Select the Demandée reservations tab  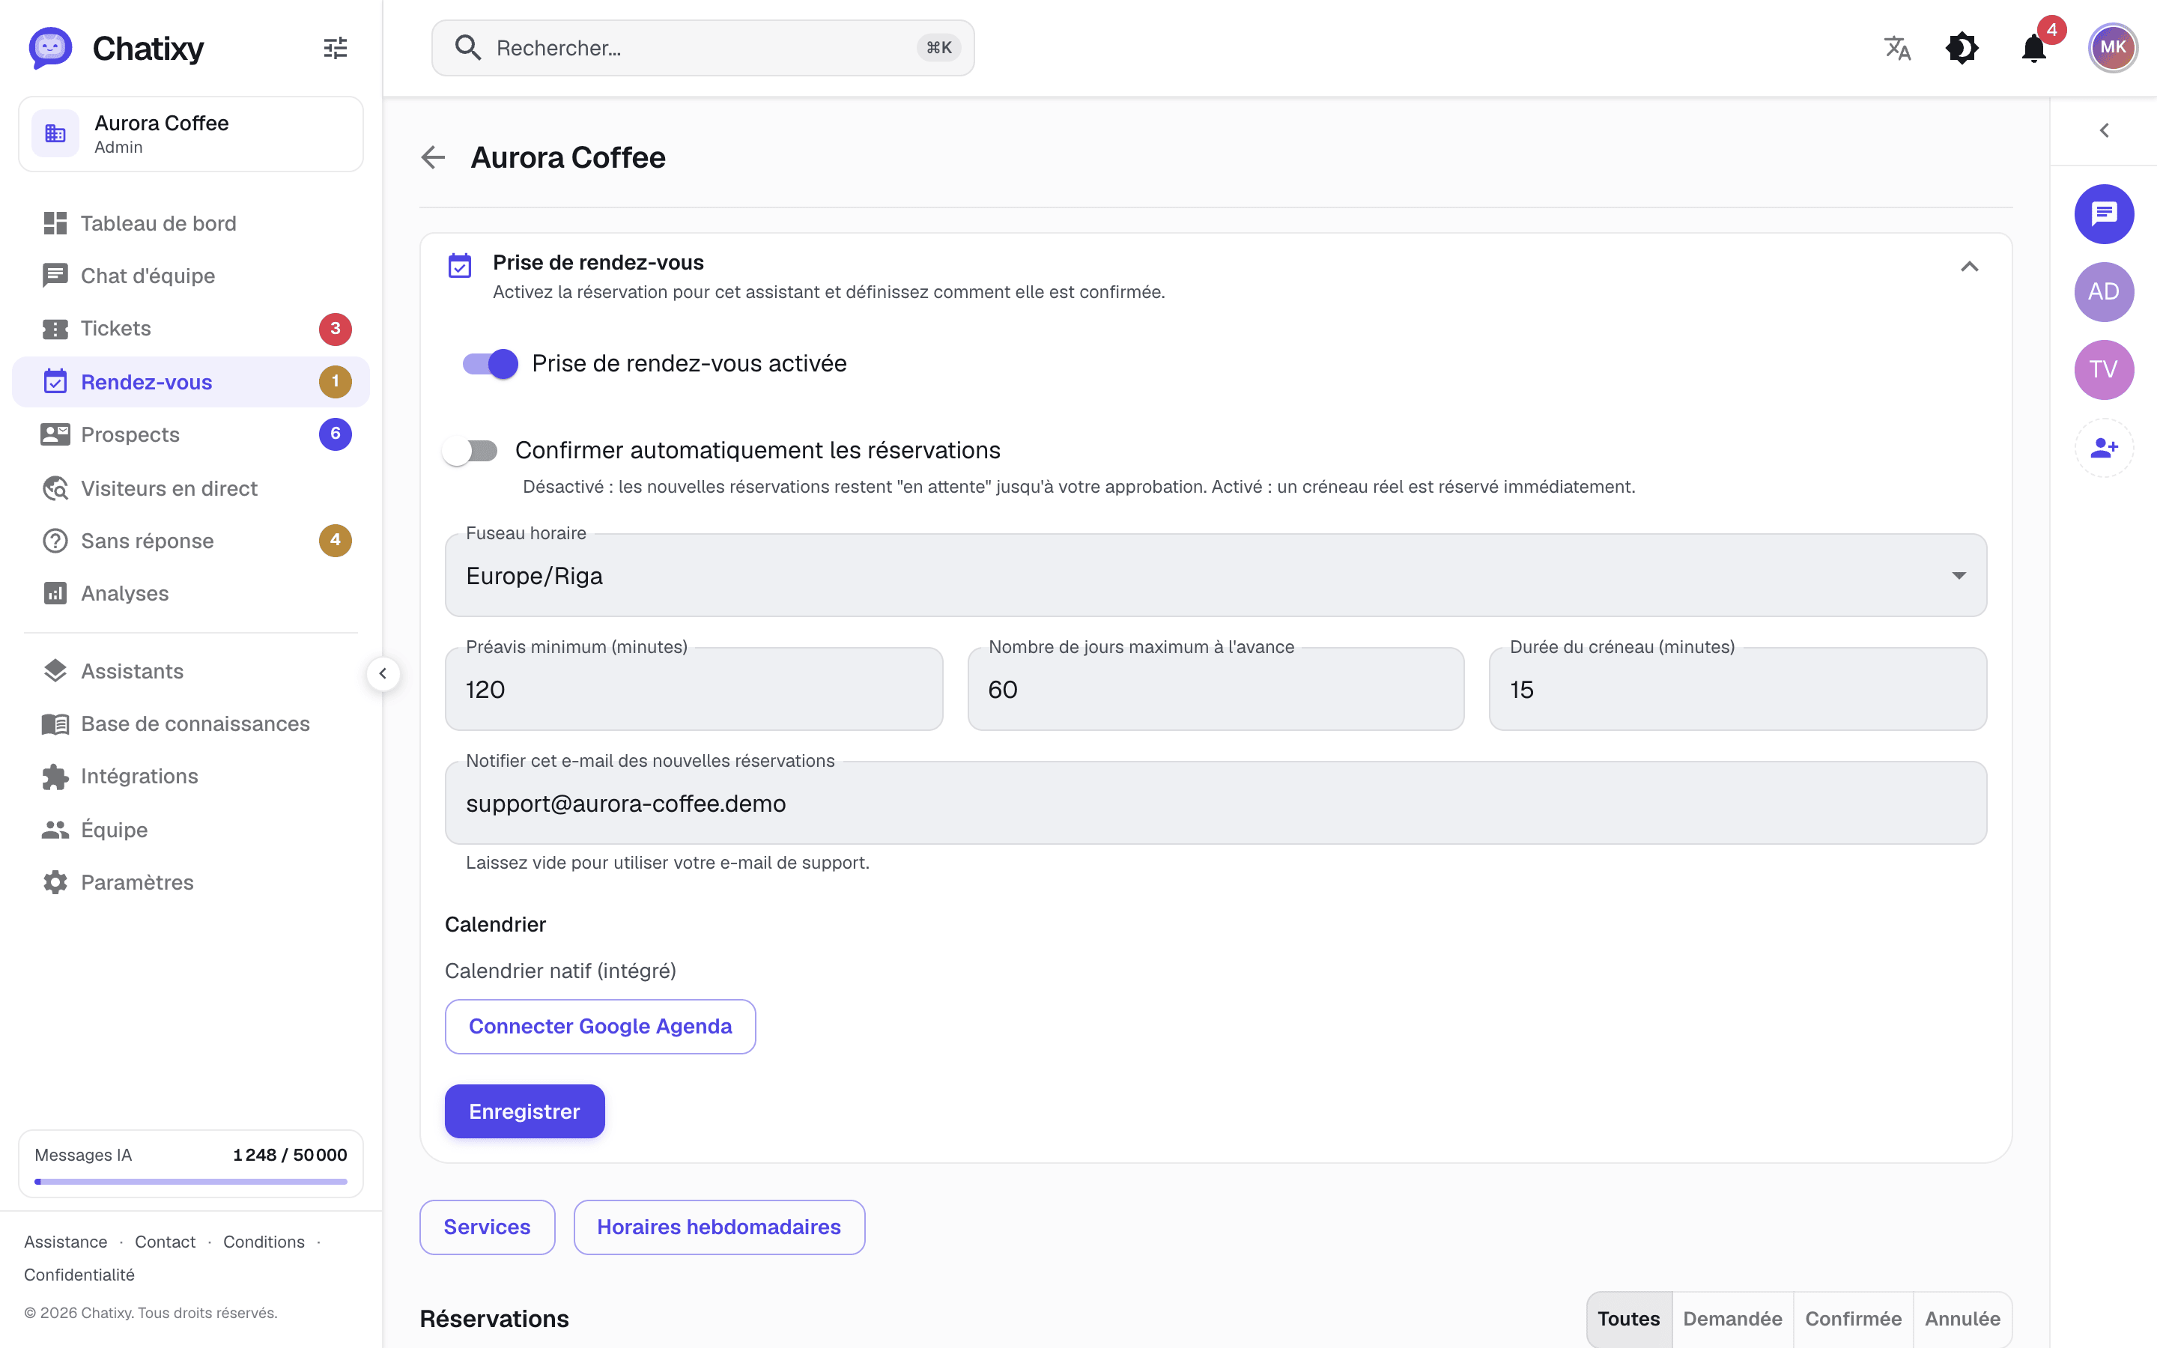point(1732,1319)
